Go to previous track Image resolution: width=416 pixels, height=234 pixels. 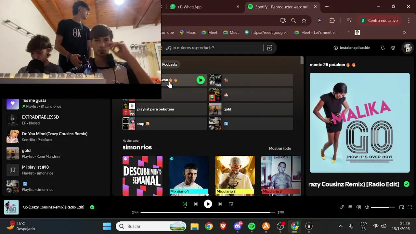[195, 204]
